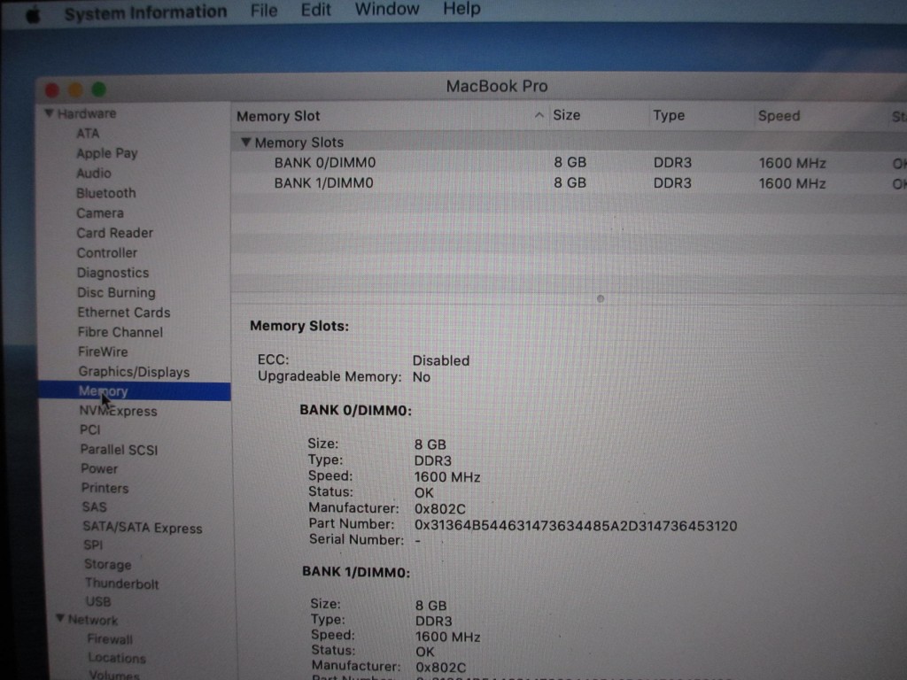The height and width of the screenshot is (680, 907).
Task: Open the File menu
Action: pos(264,11)
